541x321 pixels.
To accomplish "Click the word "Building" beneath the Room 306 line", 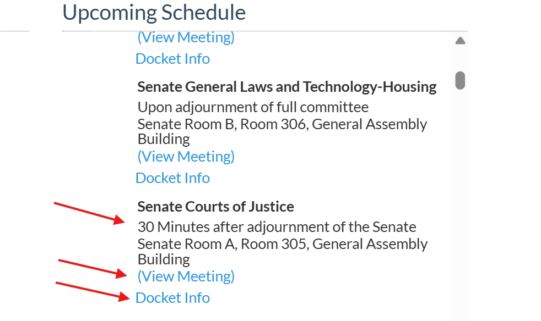I will click(x=164, y=139).
